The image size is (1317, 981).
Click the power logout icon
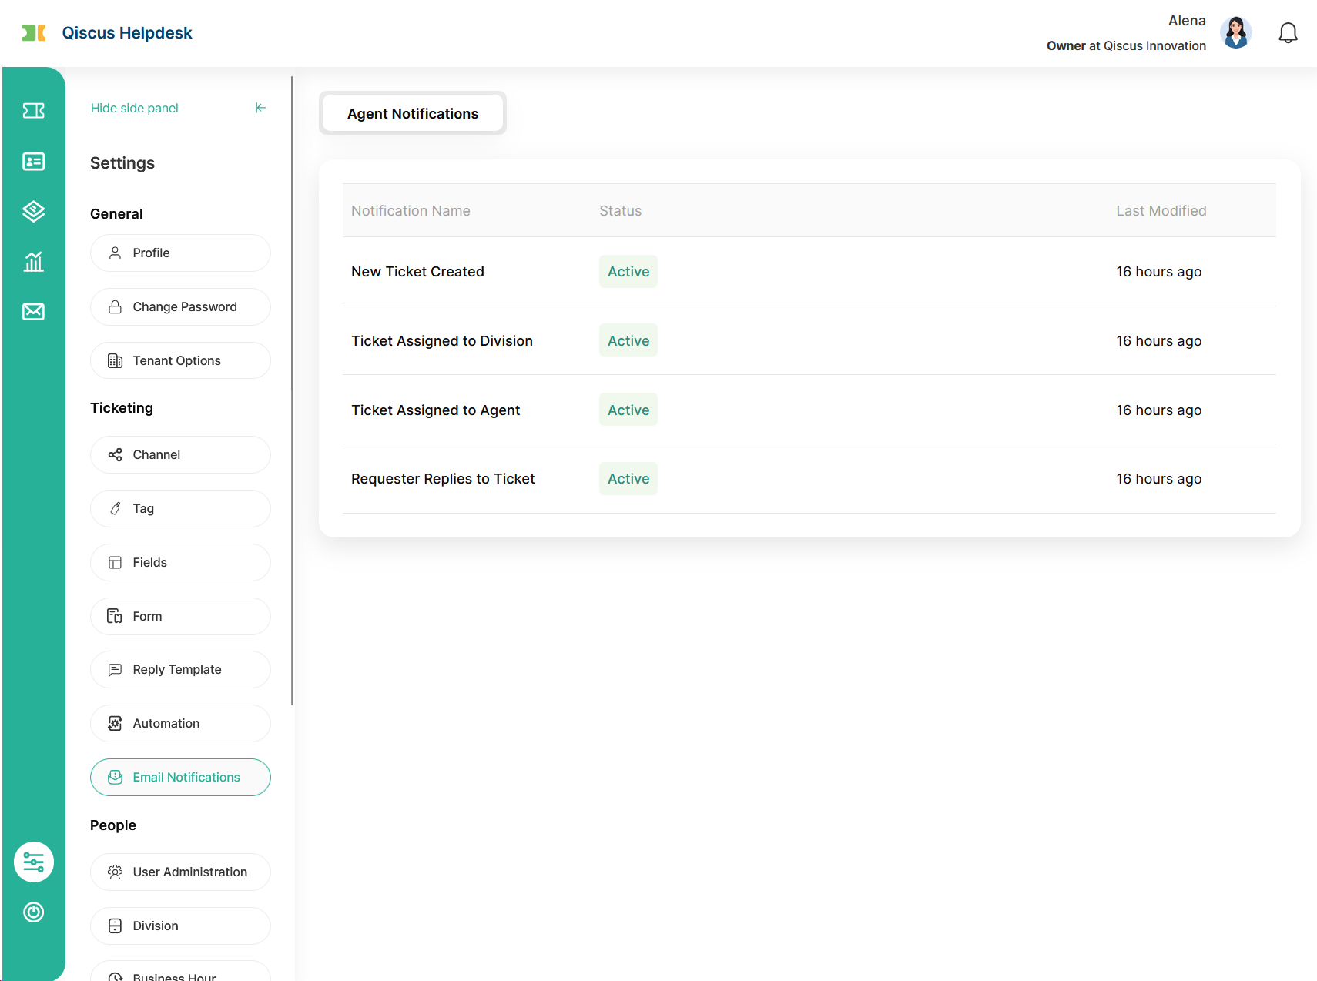coord(34,912)
